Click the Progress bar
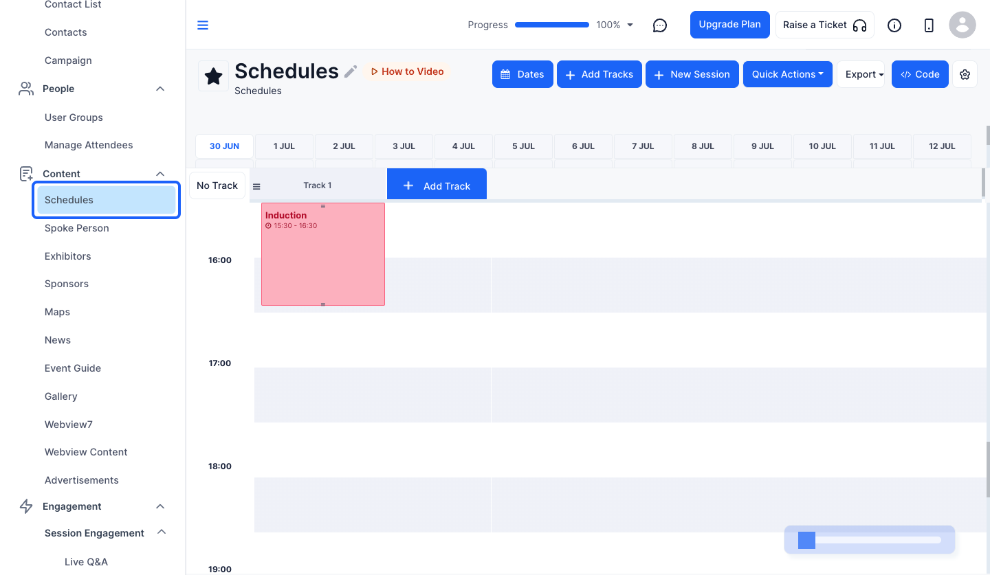 (x=552, y=25)
